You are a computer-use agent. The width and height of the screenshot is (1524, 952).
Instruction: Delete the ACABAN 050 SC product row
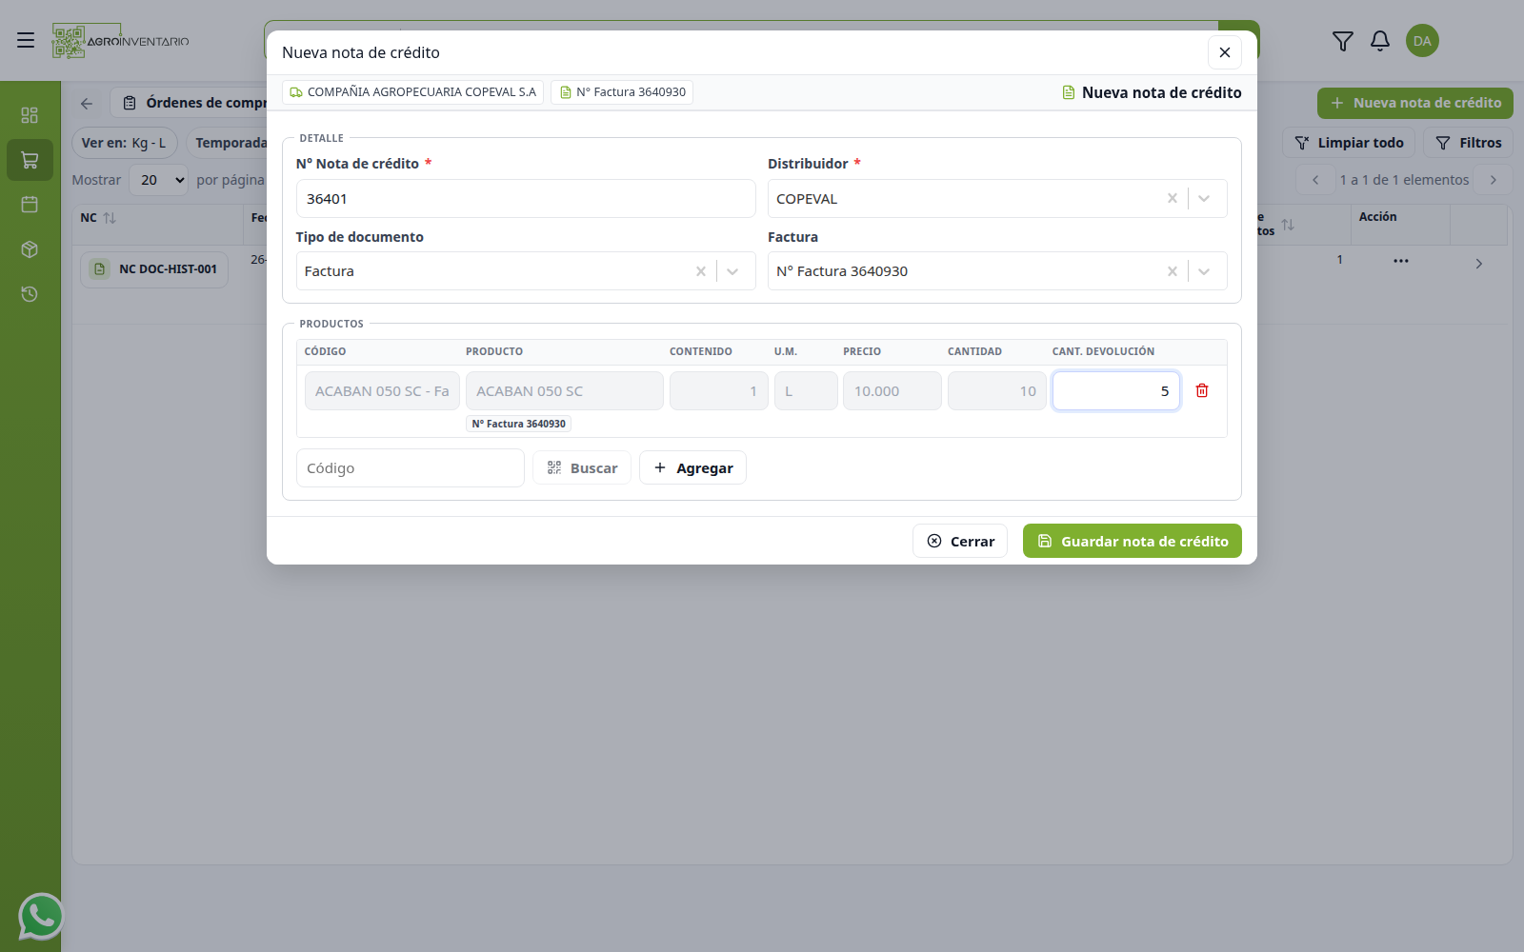pyautogui.click(x=1202, y=390)
